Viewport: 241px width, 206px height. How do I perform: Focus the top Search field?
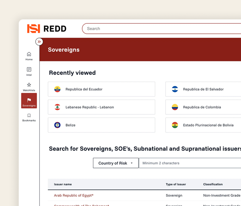coord(161,28)
